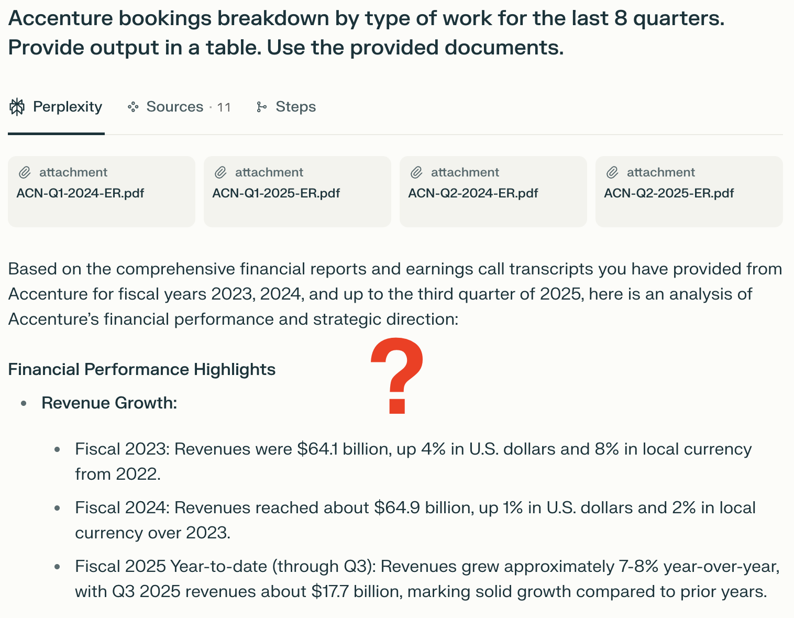The width and height of the screenshot is (794, 618).
Task: Open the ACN-Q2-2024-ER.pdf attachment filename
Action: click(473, 193)
